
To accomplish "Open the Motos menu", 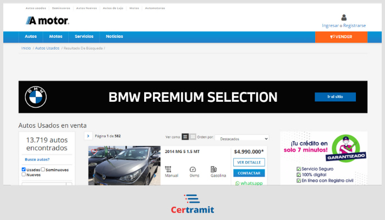I will pyautogui.click(x=56, y=37).
